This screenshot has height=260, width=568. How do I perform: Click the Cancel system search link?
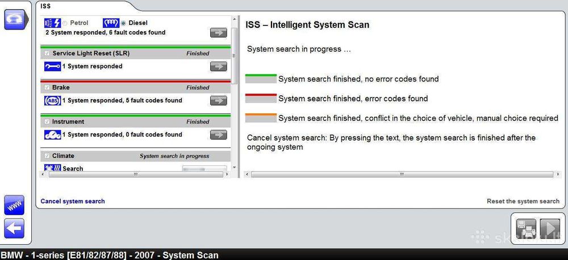tap(73, 201)
